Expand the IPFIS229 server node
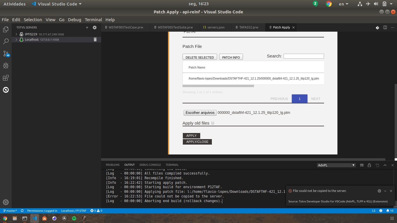 point(16,34)
